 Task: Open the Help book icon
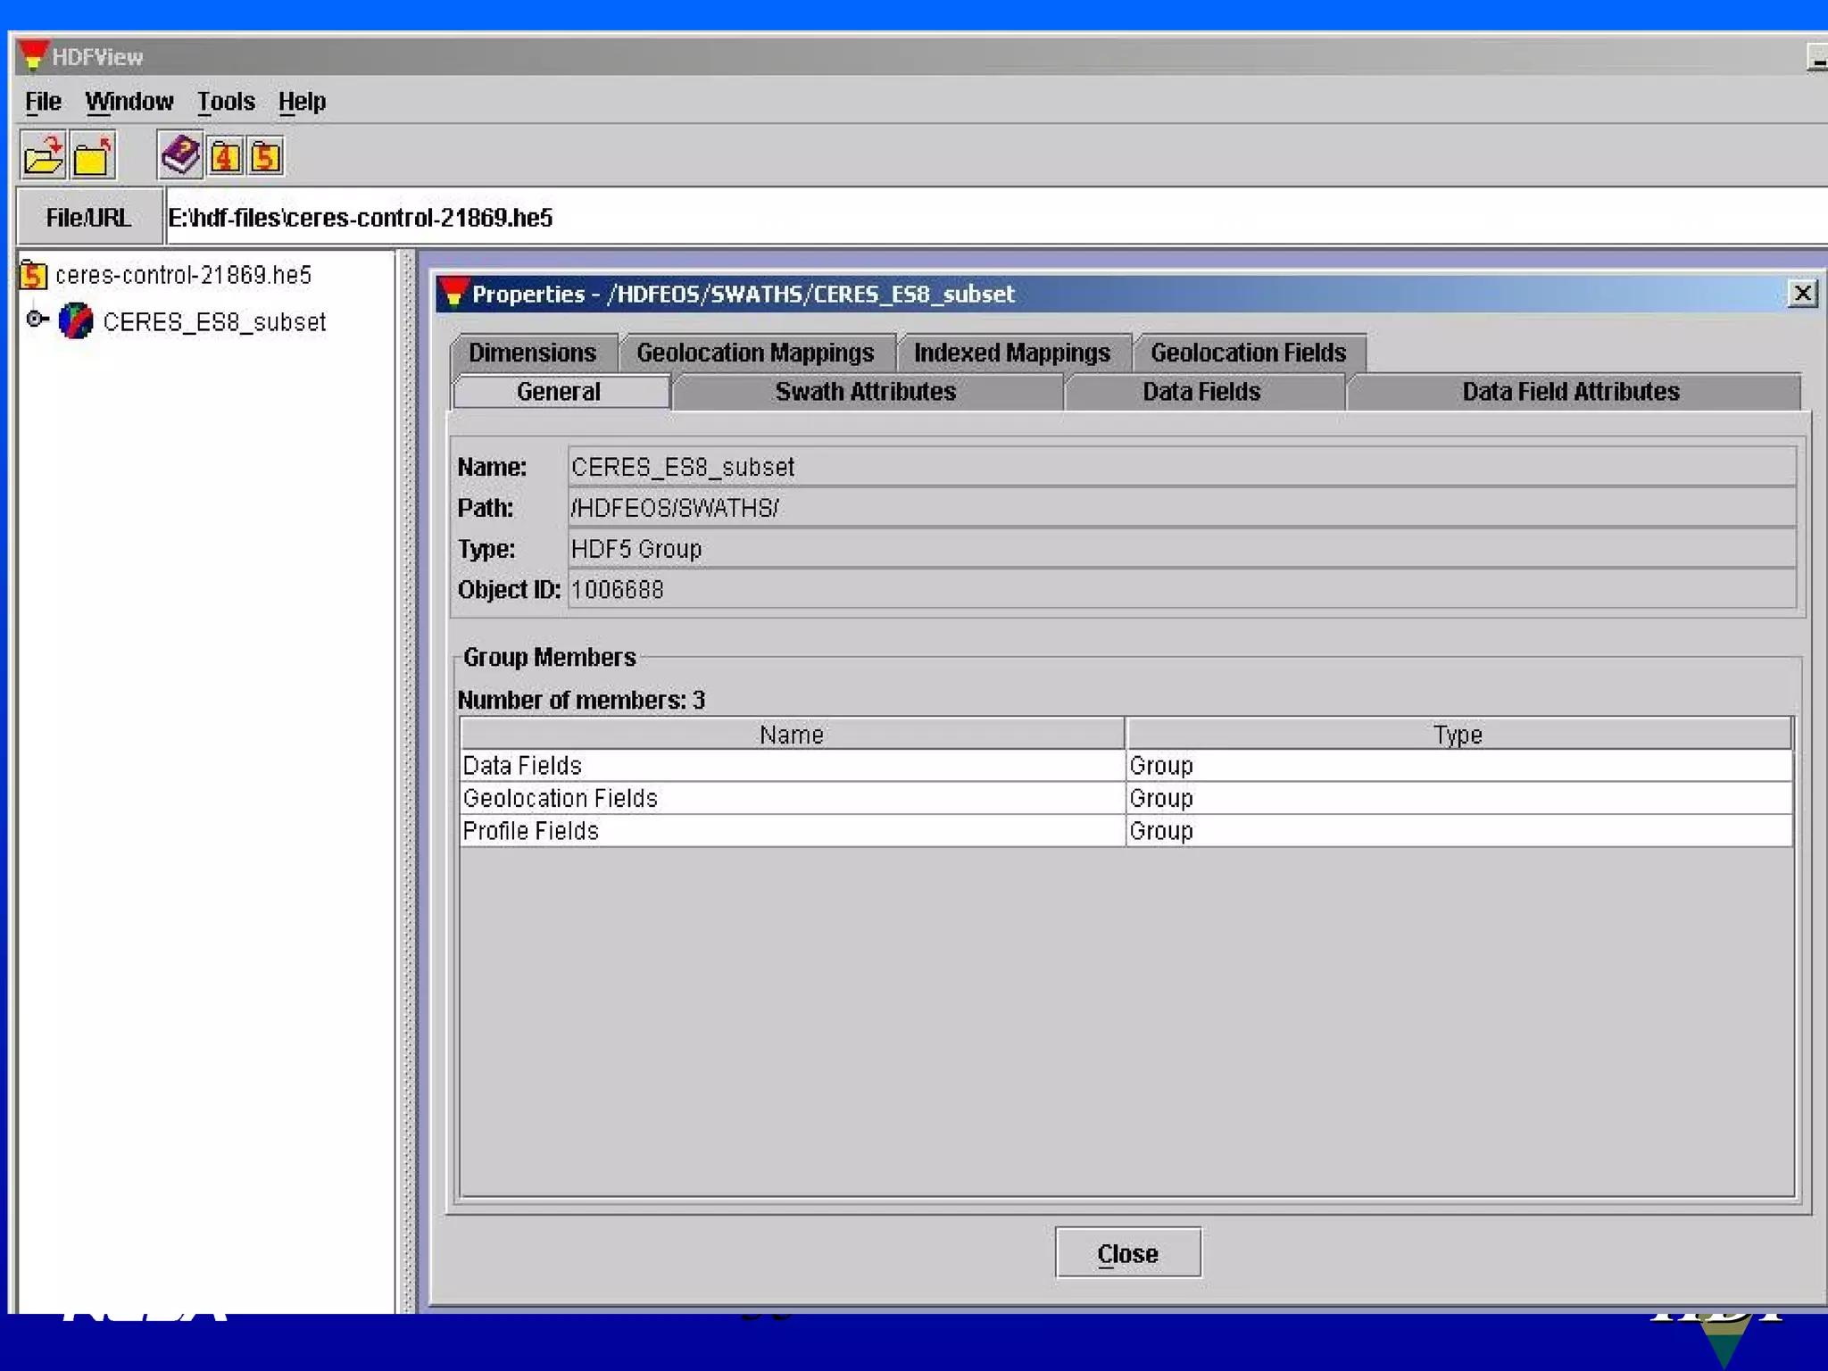[180, 156]
